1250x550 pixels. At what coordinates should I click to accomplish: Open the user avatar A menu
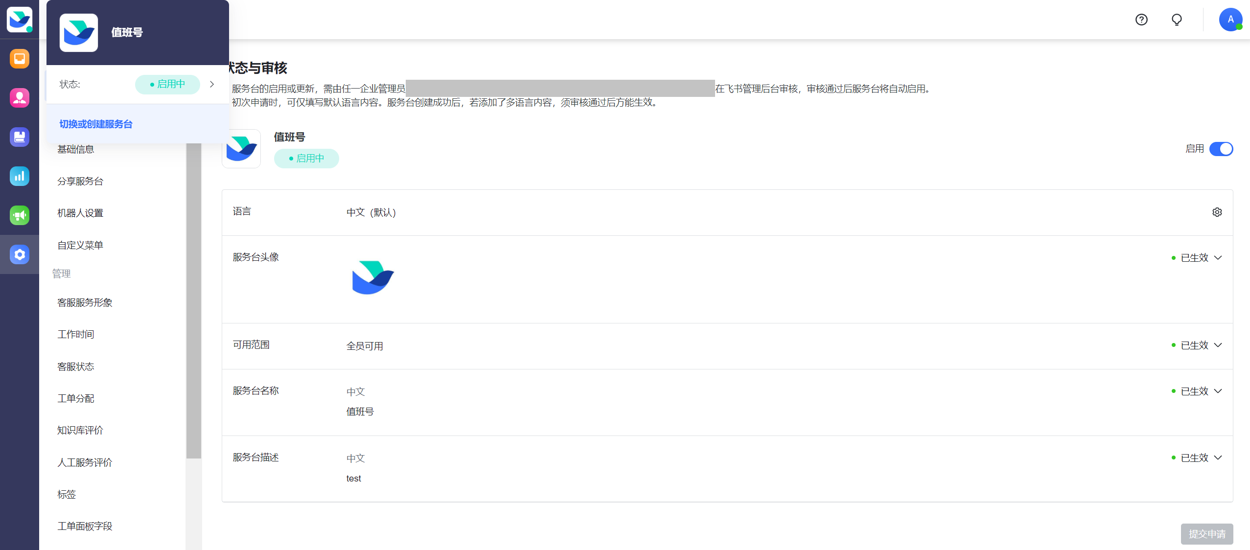pos(1230,20)
